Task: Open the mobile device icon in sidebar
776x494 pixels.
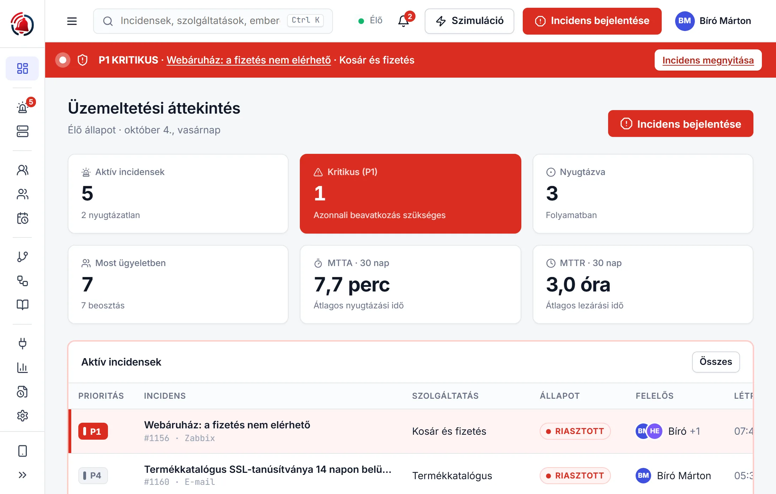Action: (x=23, y=451)
